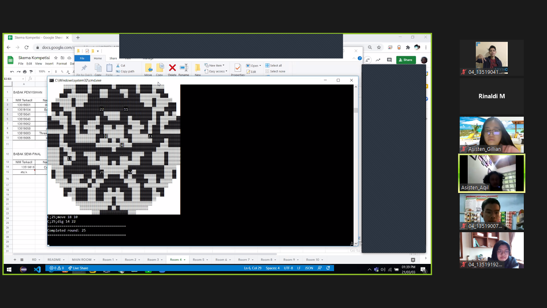Click Select none in the Explorer ribbon

pos(275,71)
